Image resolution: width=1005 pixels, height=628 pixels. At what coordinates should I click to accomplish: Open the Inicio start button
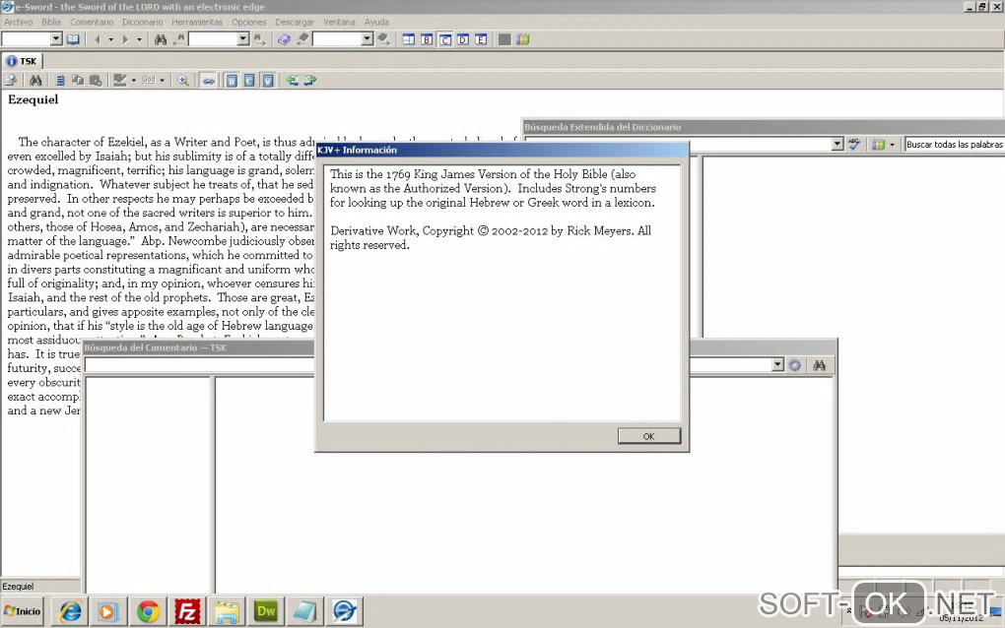[x=23, y=611]
